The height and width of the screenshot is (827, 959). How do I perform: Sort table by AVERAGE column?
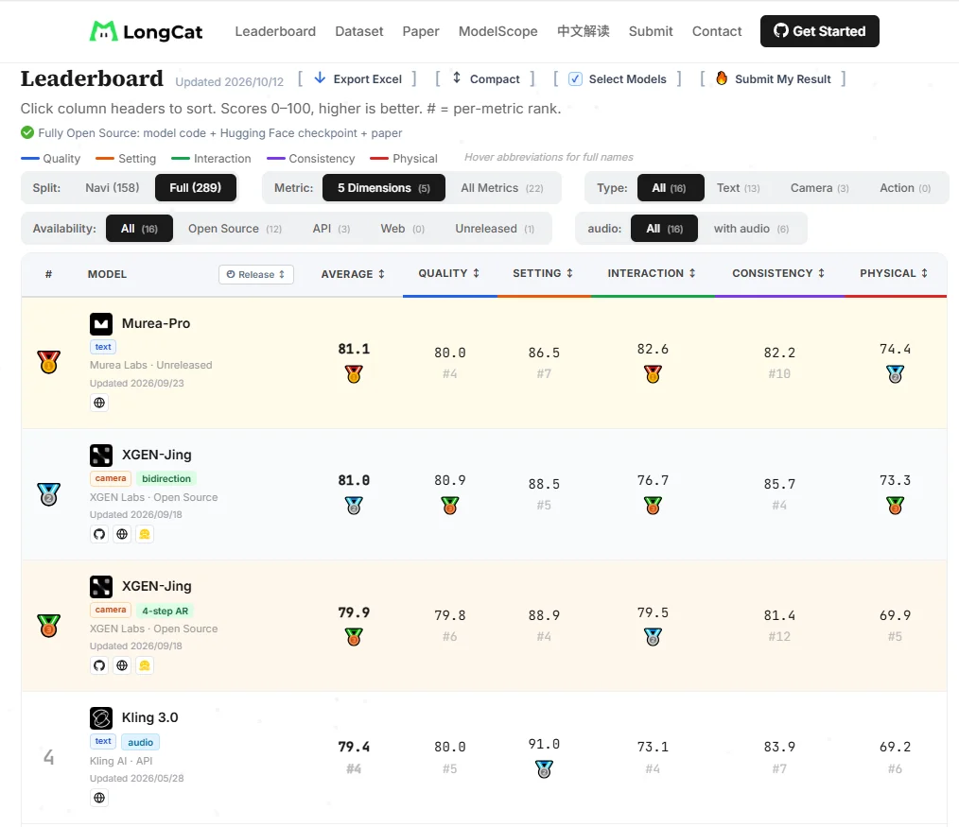[x=353, y=274]
